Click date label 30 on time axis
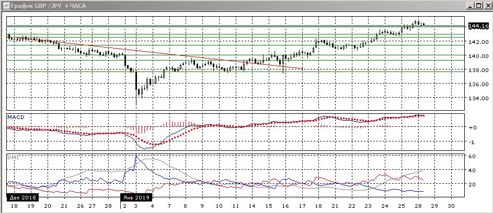Viewport: 493px width, 213px height. click(451, 206)
